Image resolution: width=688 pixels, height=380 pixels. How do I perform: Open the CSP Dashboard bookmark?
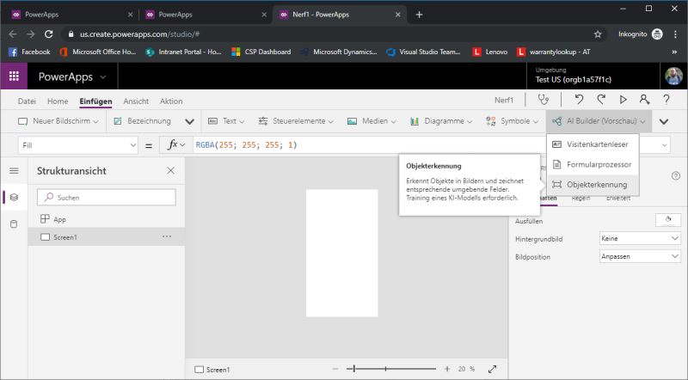[x=261, y=52]
